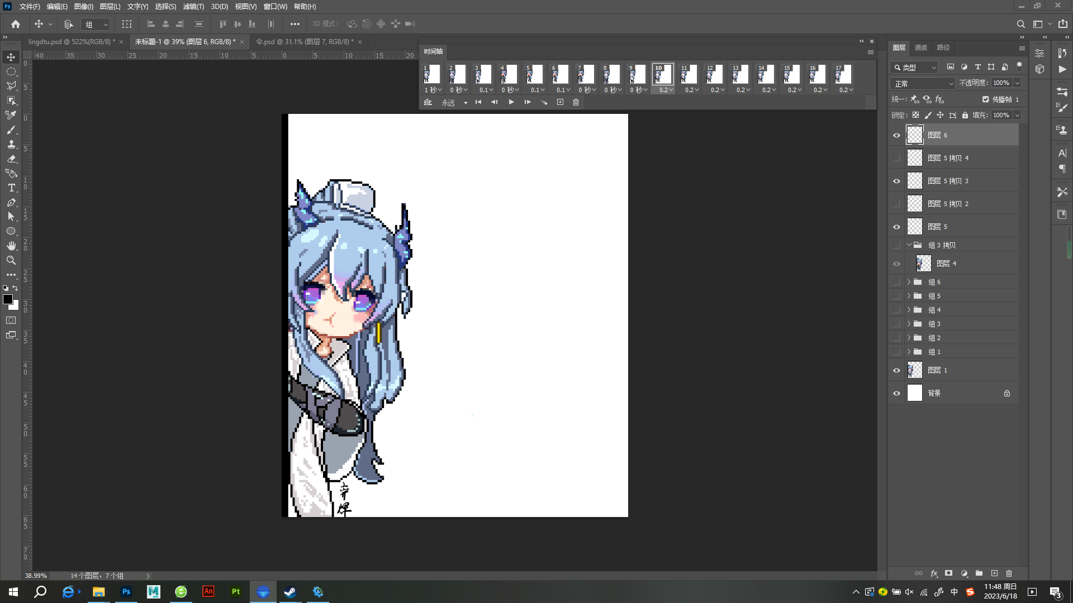Screen dimensions: 1073x603
Task: Go to the previous frame
Action: [x=495, y=102]
